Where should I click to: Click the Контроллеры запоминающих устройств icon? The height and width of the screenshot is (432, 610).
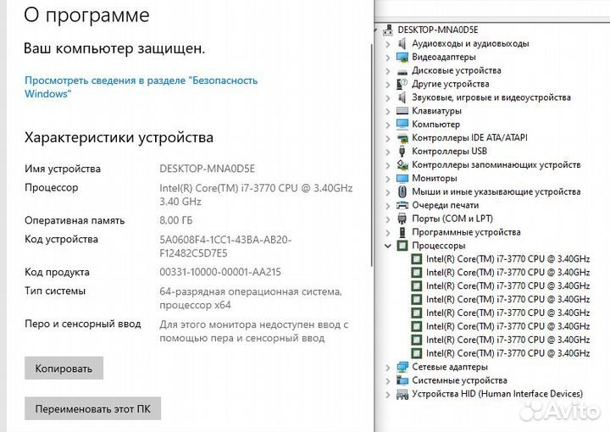coord(402,165)
